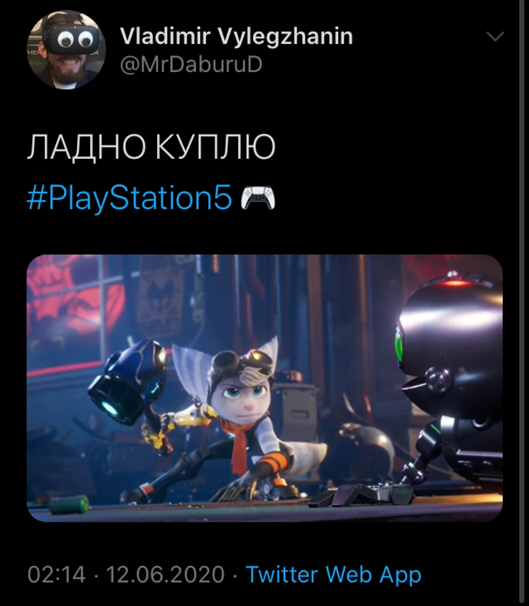529x606 pixels.
Task: Click the 02:14 tweet timestamp
Action: (57, 575)
